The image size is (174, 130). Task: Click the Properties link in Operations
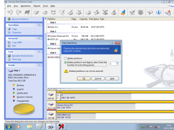click(x=17, y=33)
